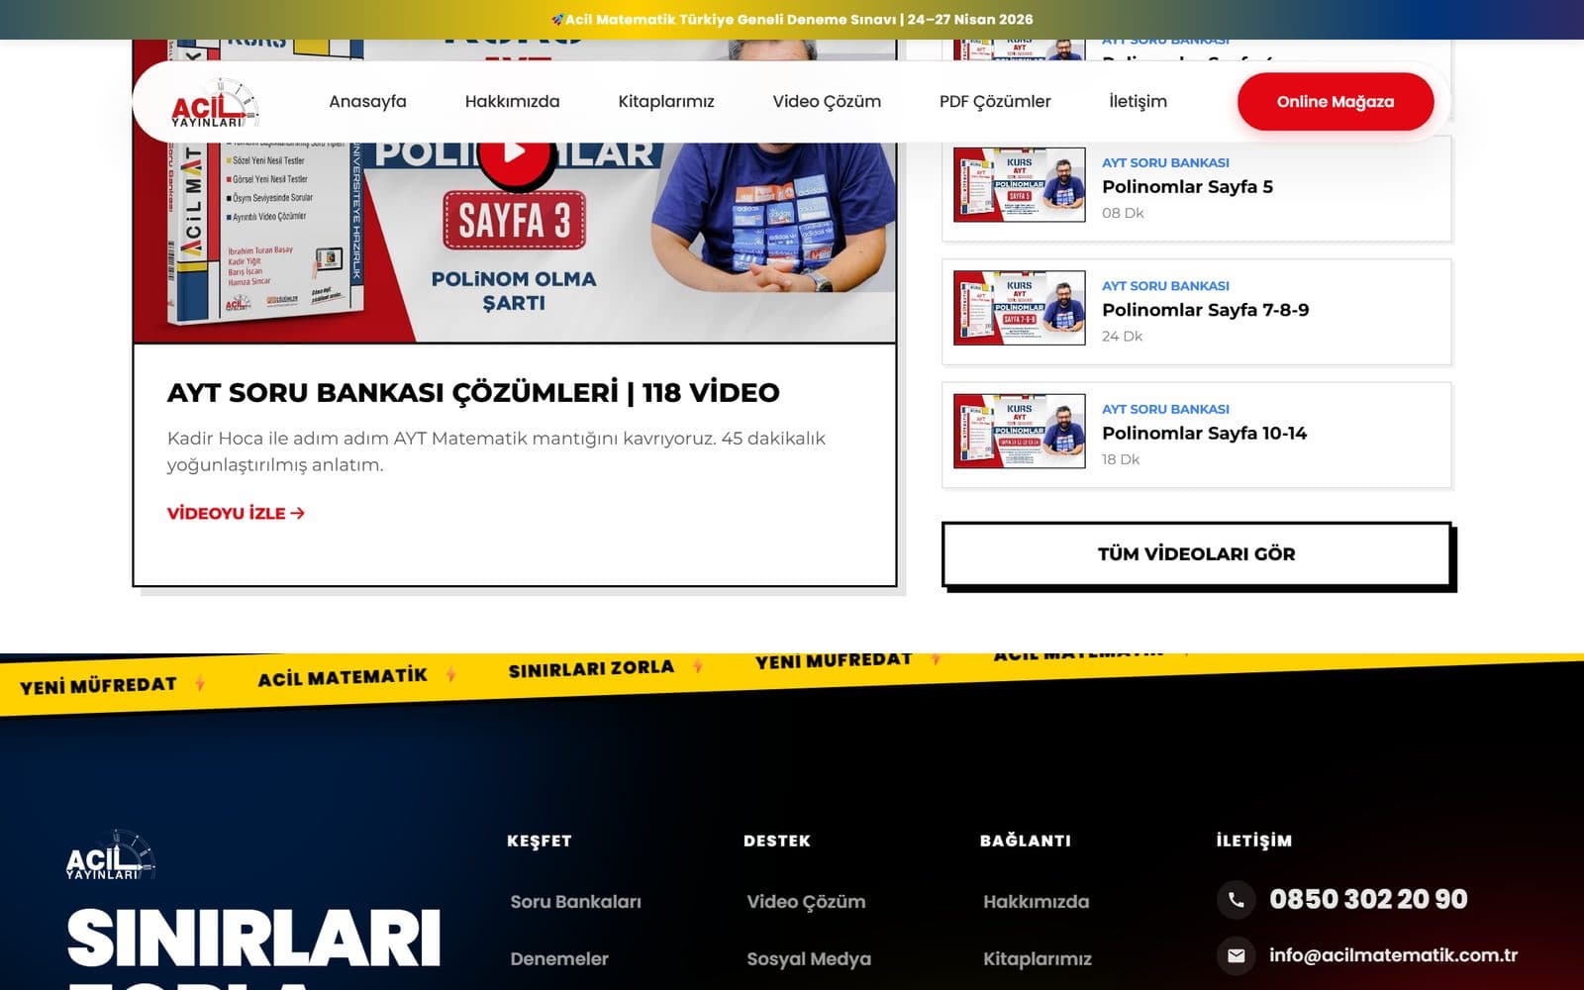Click AYT SORU BANKASI label above Sayfa 5
The image size is (1584, 990).
tap(1165, 162)
